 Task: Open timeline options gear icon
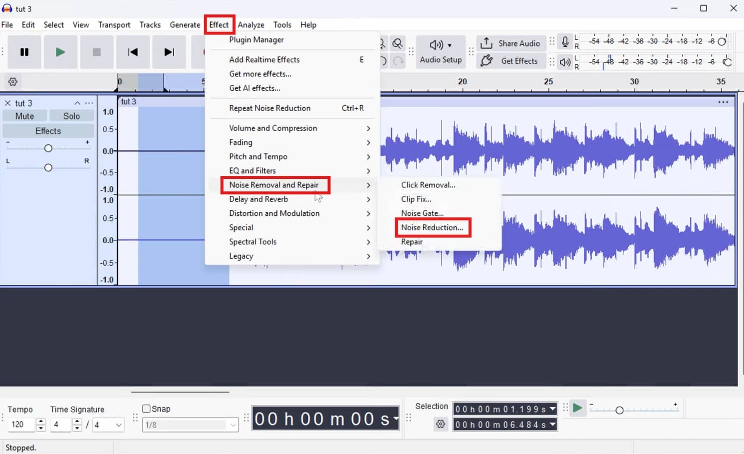coord(13,82)
